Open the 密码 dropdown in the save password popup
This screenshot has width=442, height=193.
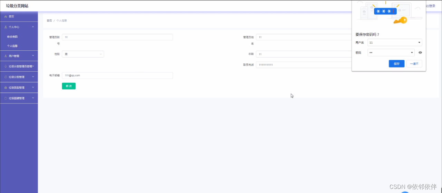click(391, 53)
